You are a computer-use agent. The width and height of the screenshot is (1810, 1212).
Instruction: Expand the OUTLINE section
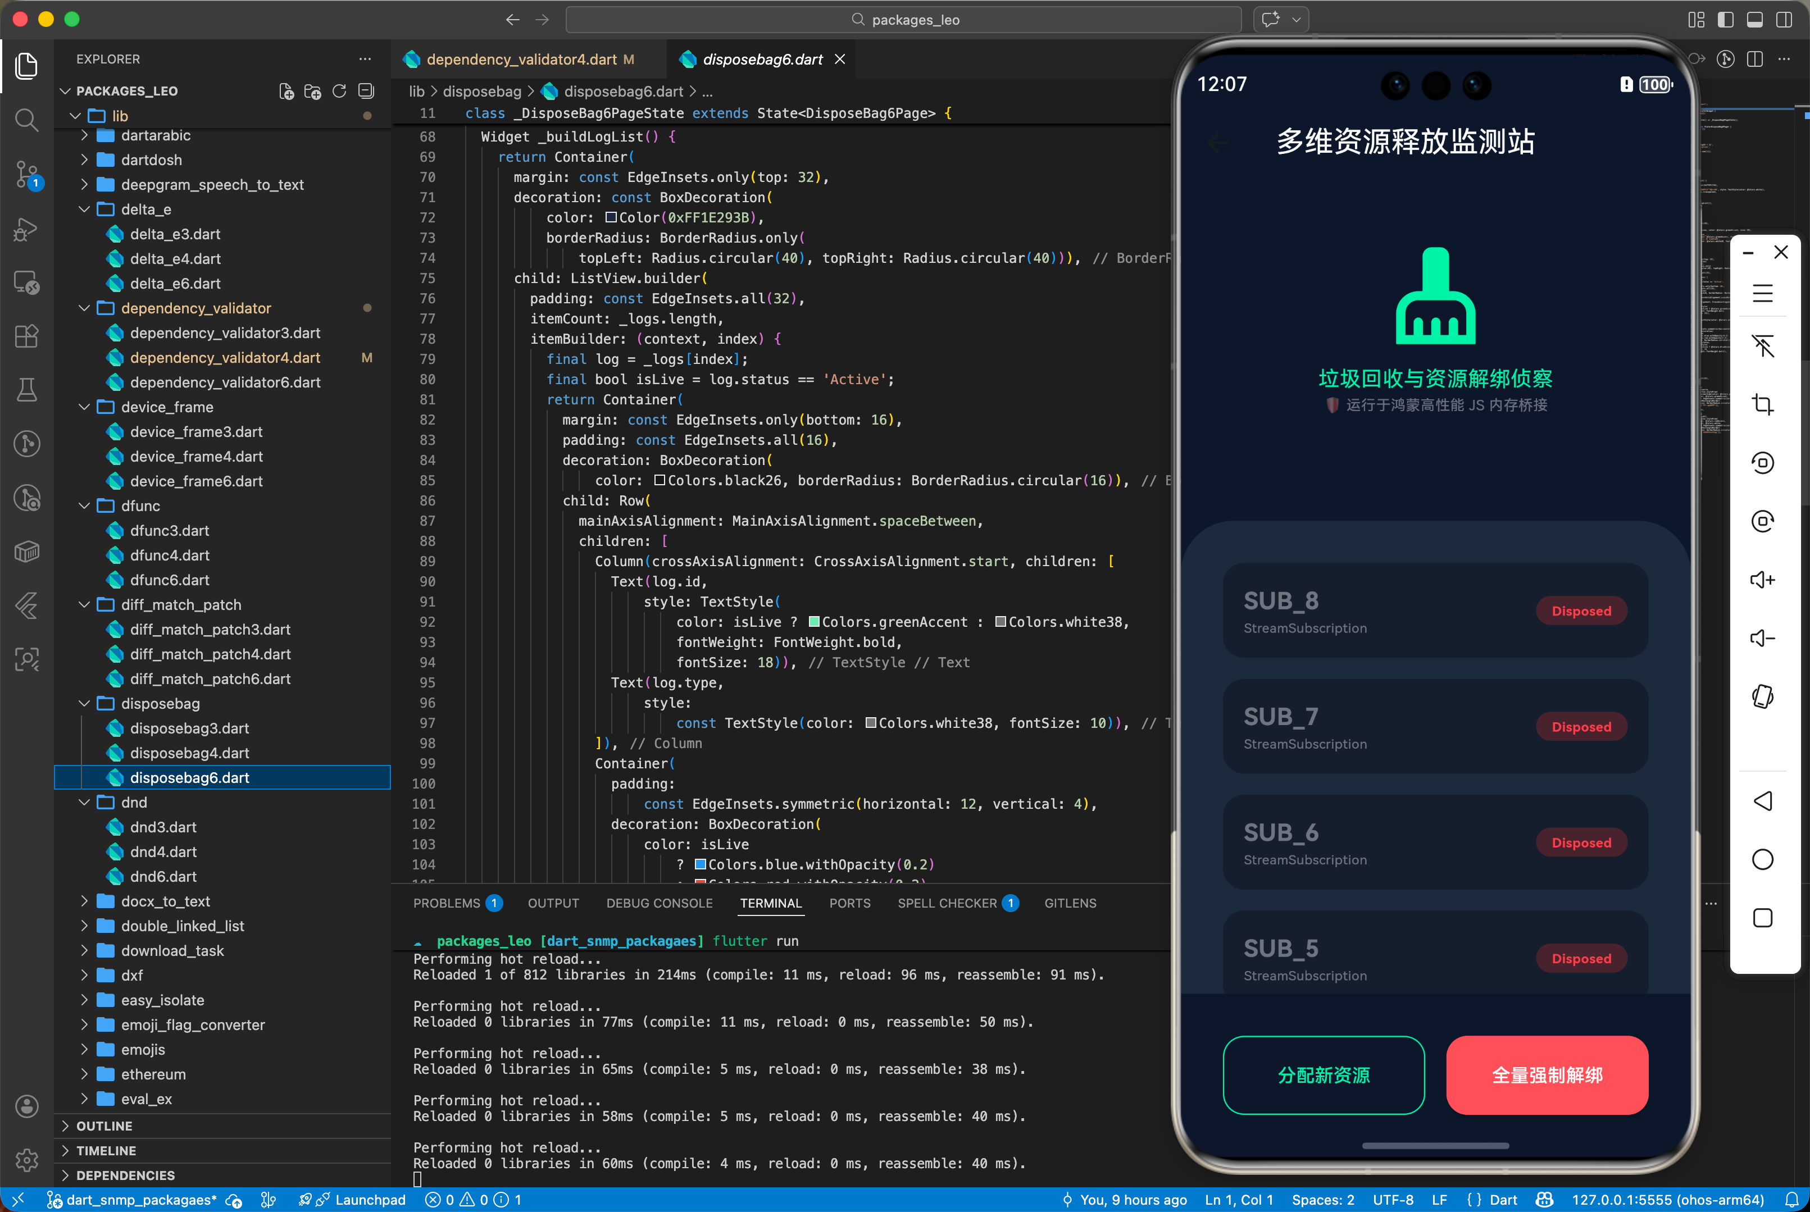click(x=103, y=1126)
